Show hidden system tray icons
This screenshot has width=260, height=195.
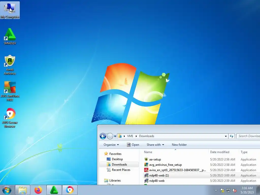[x=216, y=190]
